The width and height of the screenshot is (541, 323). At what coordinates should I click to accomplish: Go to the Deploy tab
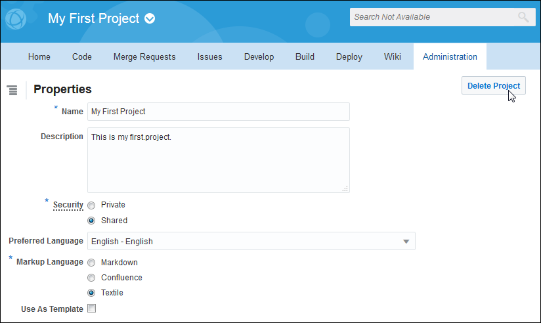tap(349, 56)
